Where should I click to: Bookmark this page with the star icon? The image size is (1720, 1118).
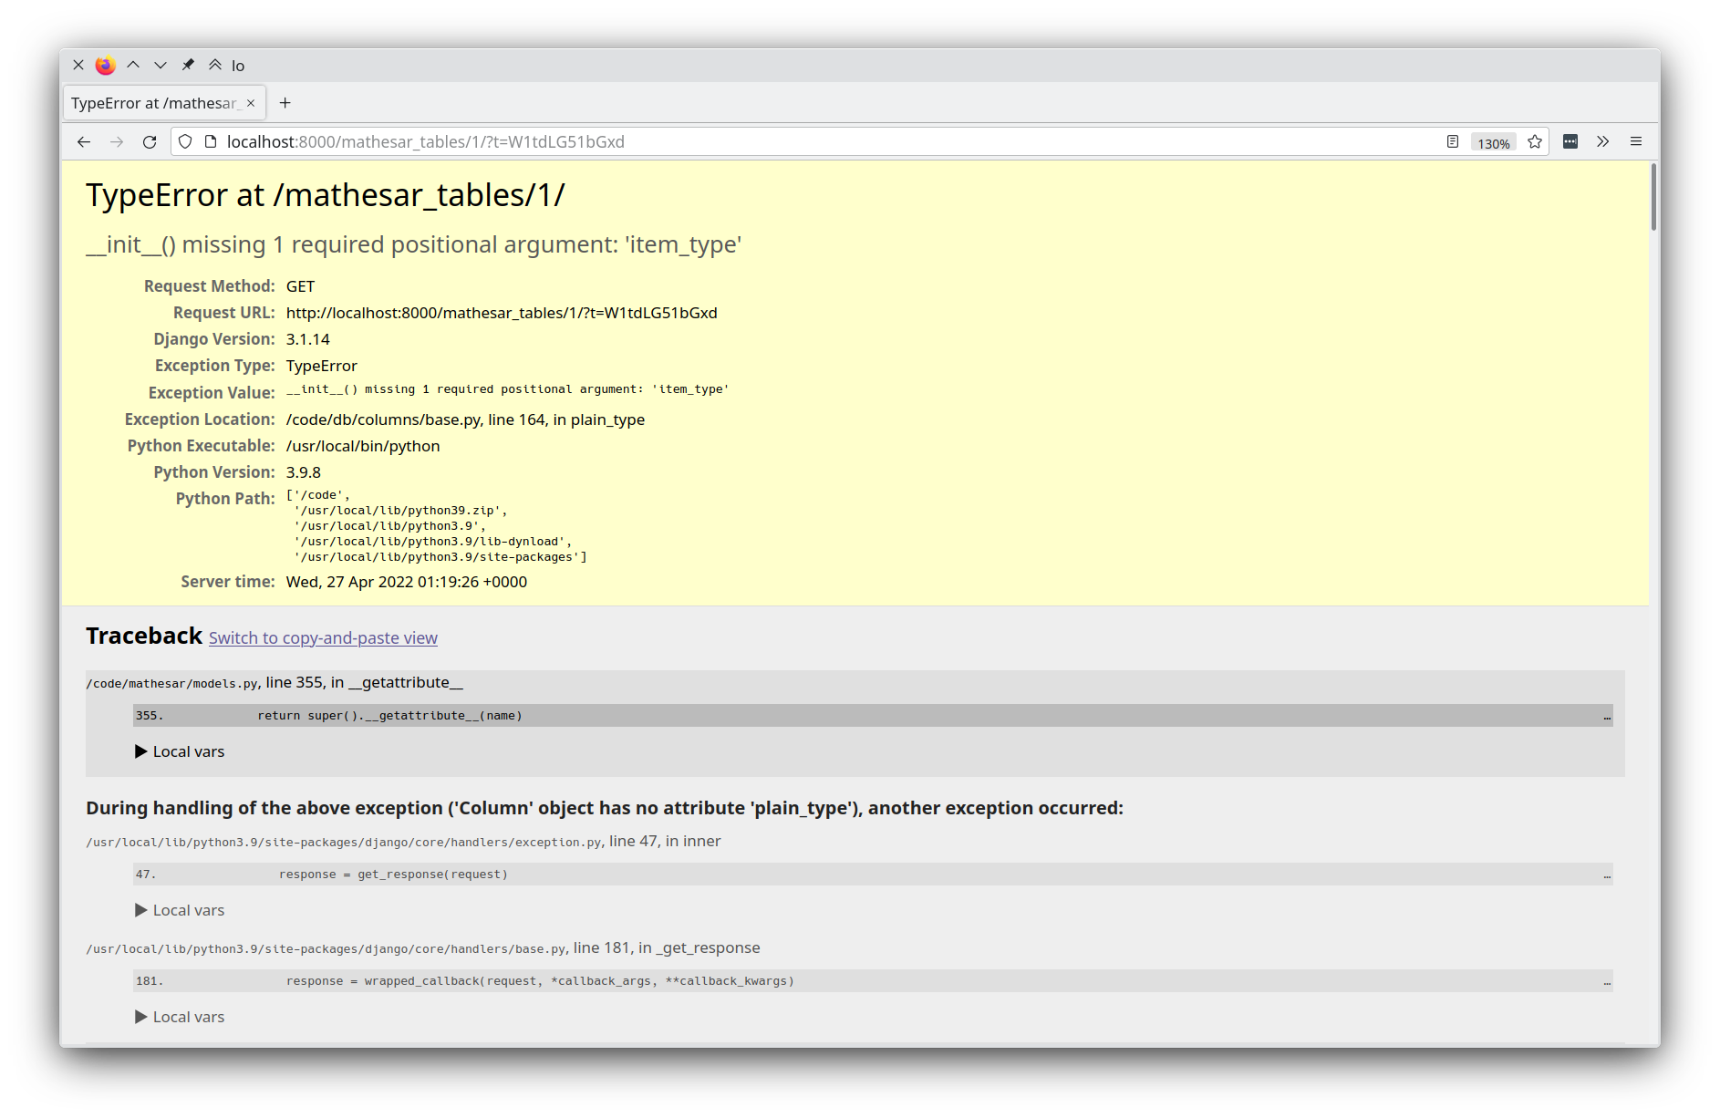1535,141
